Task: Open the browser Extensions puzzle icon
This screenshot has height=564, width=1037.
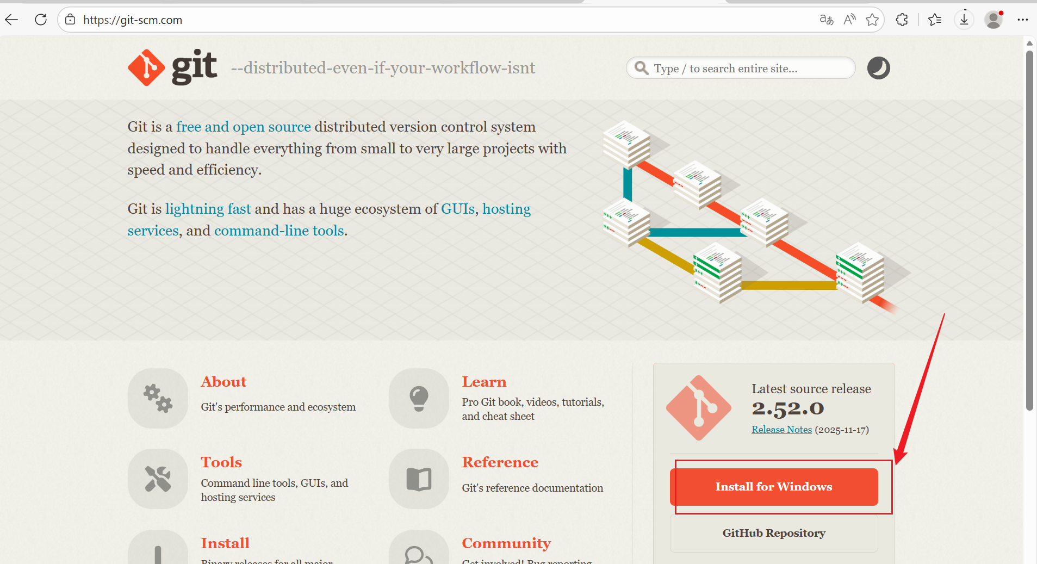Action: coord(902,20)
